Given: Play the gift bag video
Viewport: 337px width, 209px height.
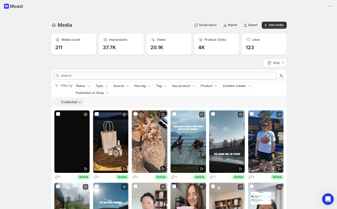Looking at the screenshot, I should click(124, 169).
